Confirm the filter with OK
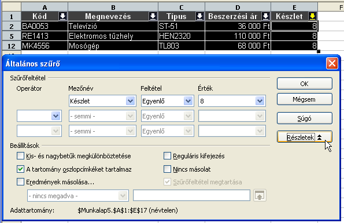Viewport: 344px width, 223px height. coord(305,84)
